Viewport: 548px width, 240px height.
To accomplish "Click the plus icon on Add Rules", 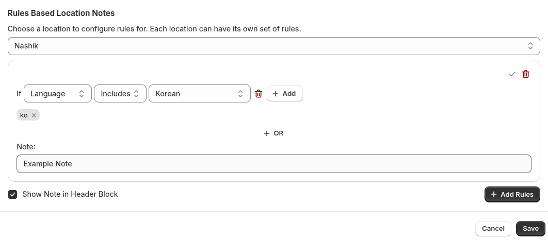I will click(494, 194).
